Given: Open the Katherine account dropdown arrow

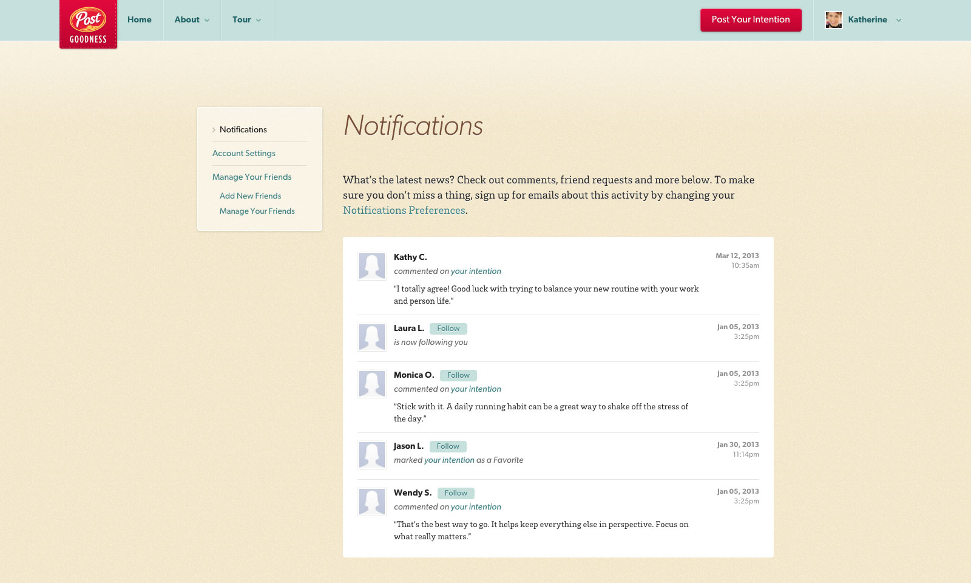Looking at the screenshot, I should (899, 20).
